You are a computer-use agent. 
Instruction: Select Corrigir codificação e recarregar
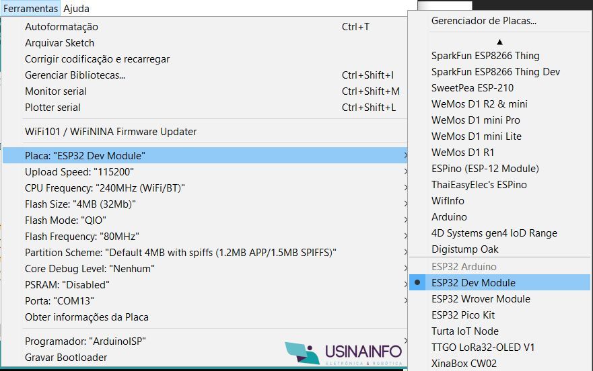point(205,59)
